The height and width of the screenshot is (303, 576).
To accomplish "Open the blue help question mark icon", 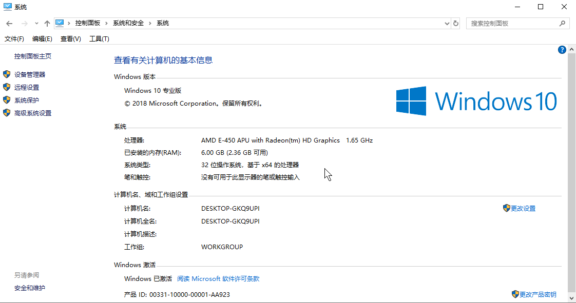I will [562, 50].
